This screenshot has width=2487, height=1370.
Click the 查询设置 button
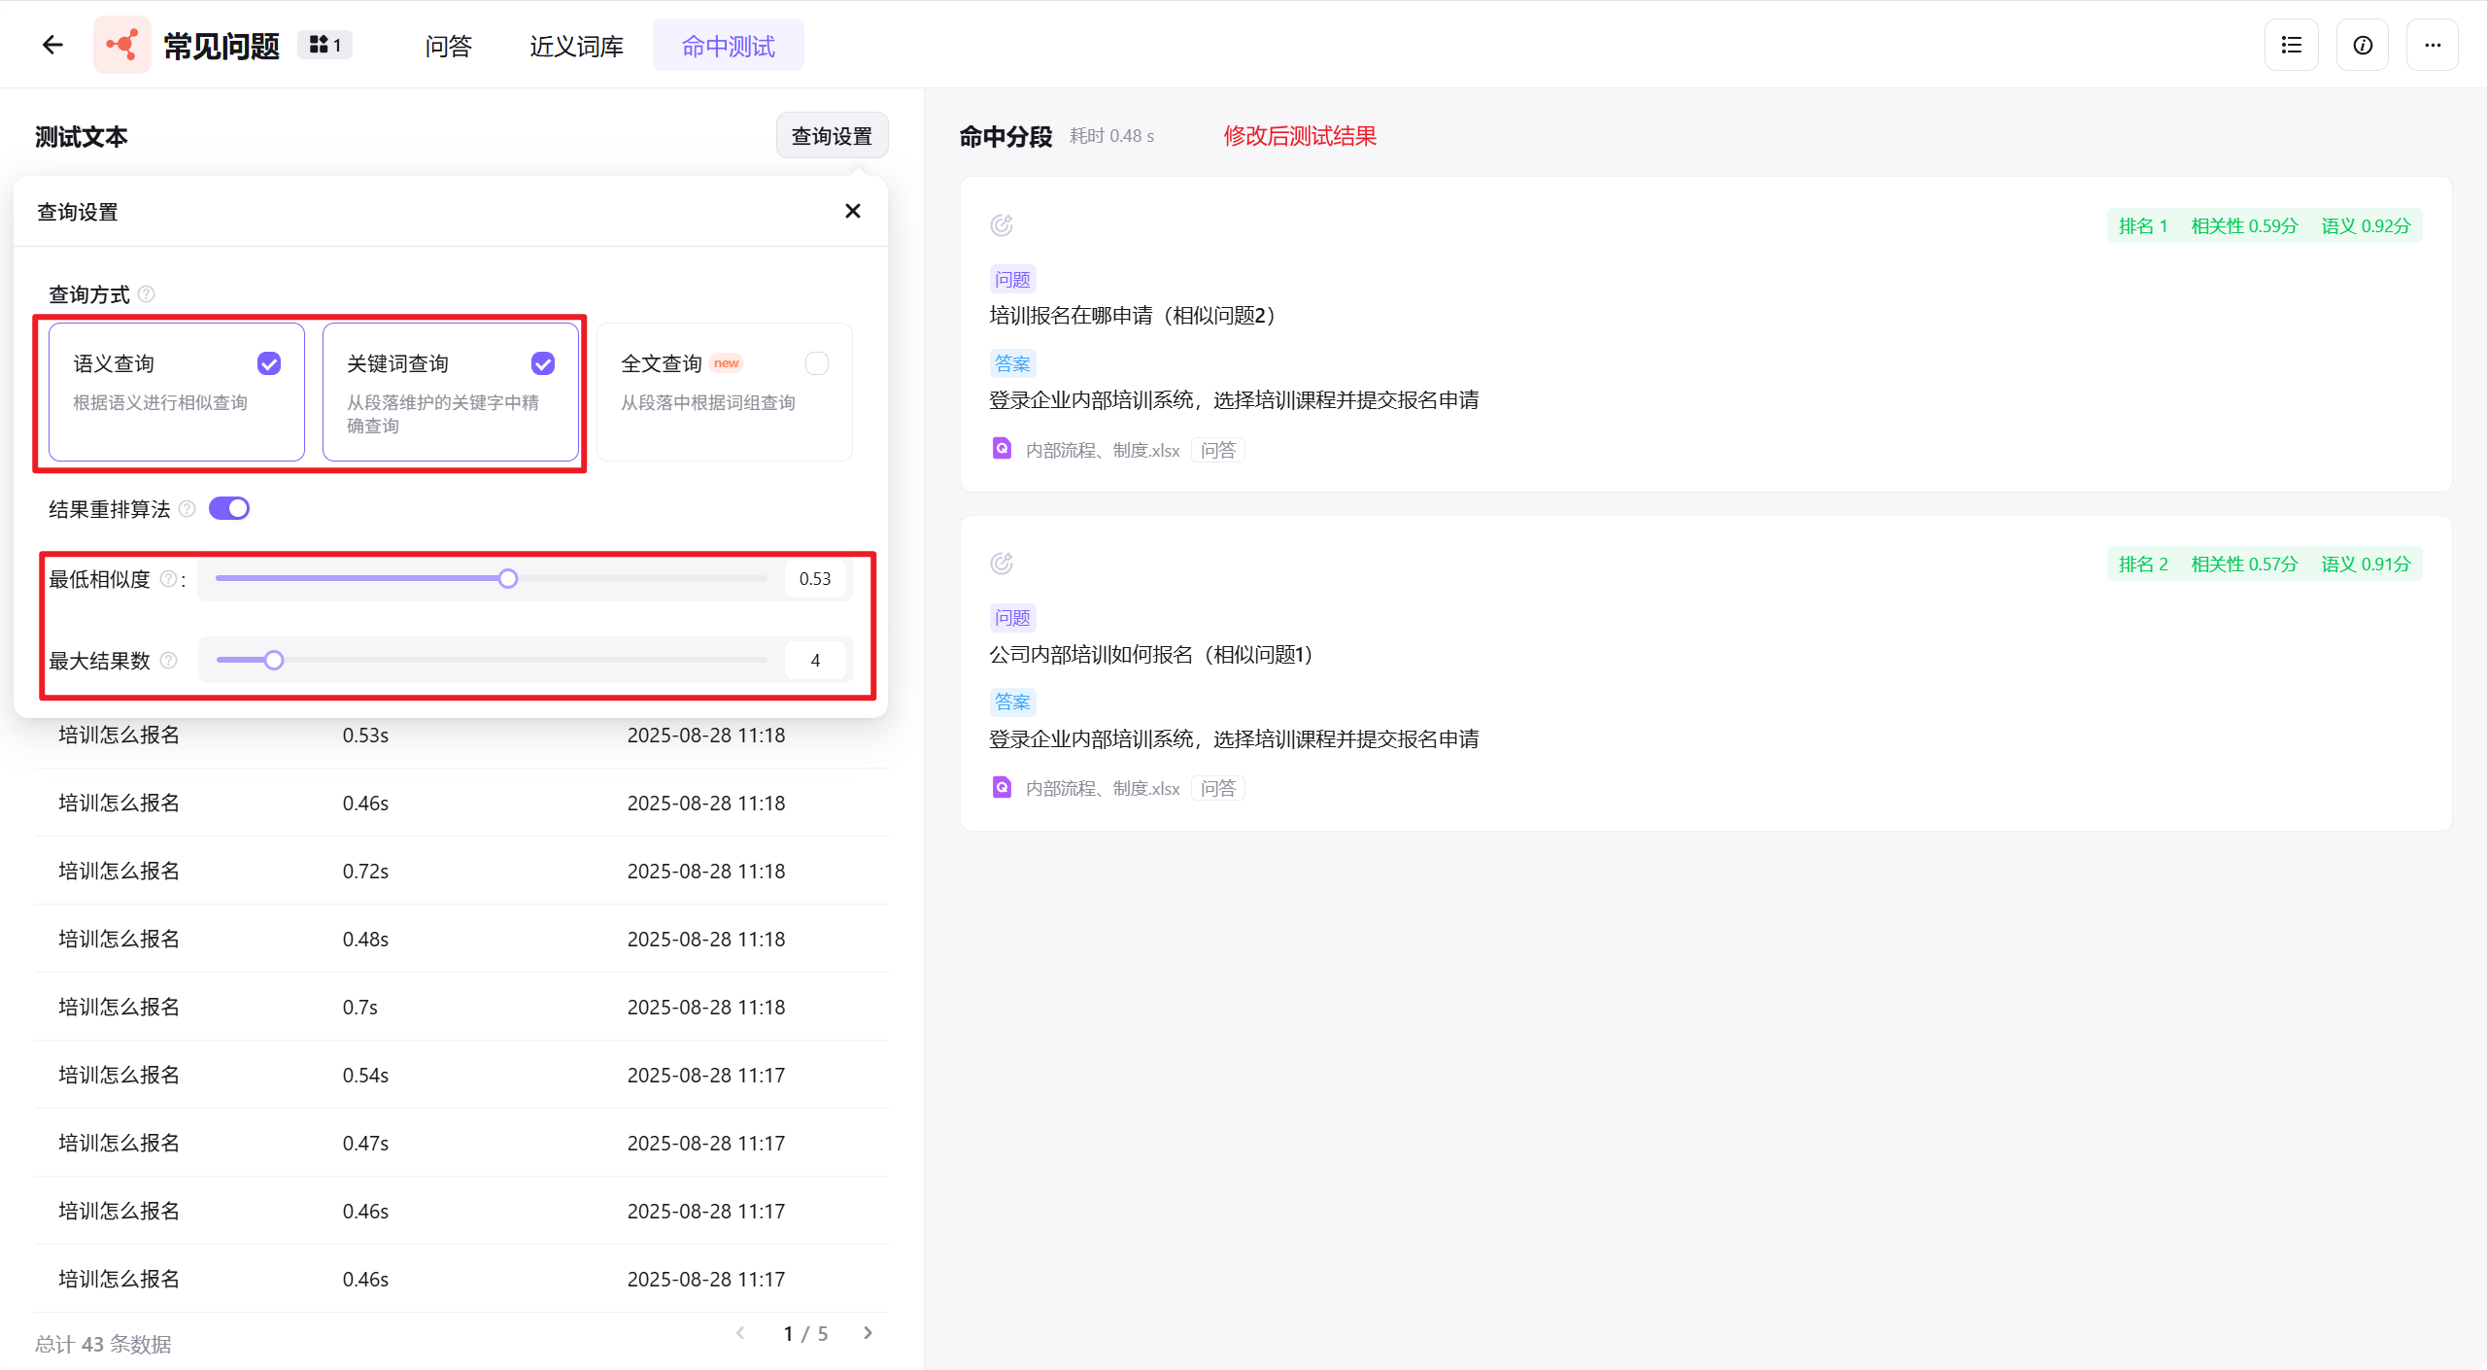coord(832,136)
